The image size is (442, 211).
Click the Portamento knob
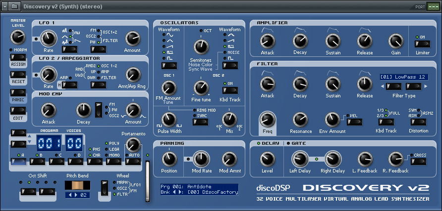click(132, 144)
